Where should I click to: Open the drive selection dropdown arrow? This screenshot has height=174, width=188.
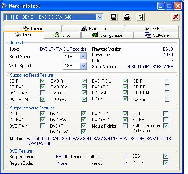(x=100, y=17)
